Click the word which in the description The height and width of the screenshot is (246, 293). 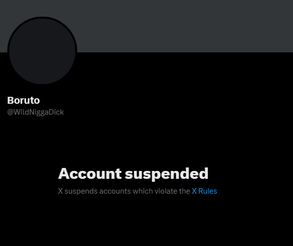point(143,191)
